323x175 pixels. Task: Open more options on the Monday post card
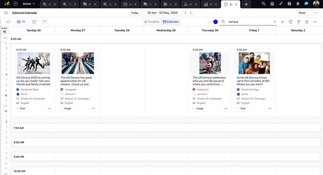[93, 108]
